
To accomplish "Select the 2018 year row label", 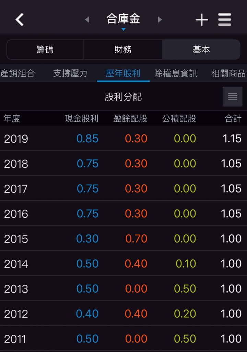I will (16, 164).
